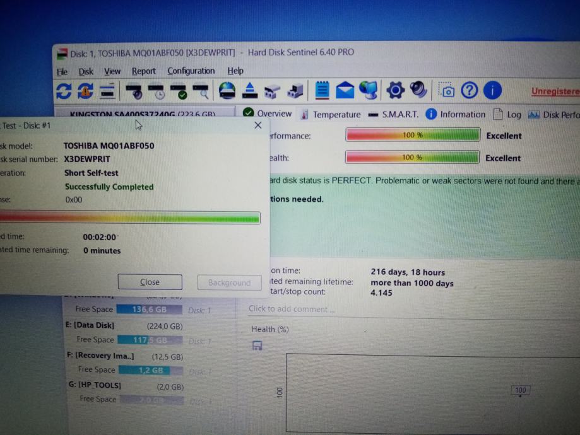Click the disk with green checkmark icon
Screen dimensions: 580x435
pos(178,91)
